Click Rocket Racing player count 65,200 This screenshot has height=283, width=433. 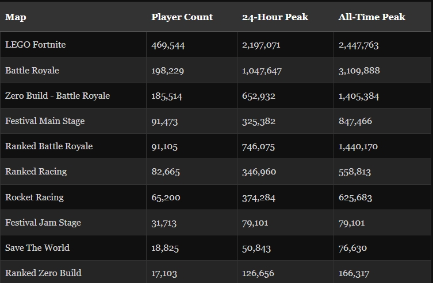pos(166,197)
